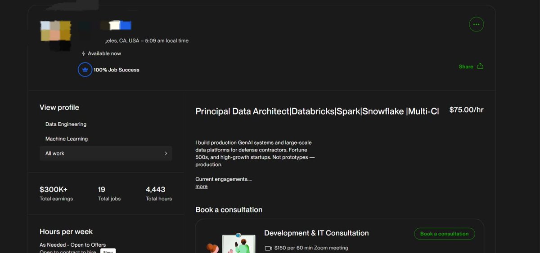
Task: Click the $300K+ total earnings value
Action: click(x=54, y=190)
